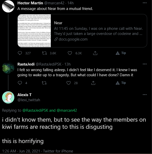
Task: Like Hector Martin's tweet
Action: pos(70,53)
